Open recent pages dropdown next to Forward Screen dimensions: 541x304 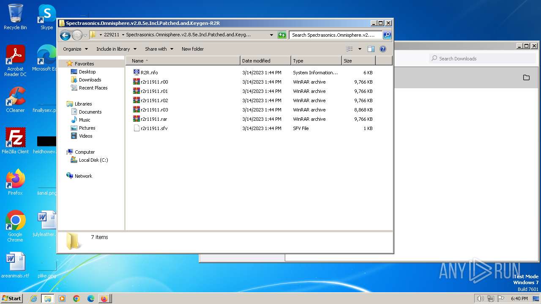click(x=85, y=35)
